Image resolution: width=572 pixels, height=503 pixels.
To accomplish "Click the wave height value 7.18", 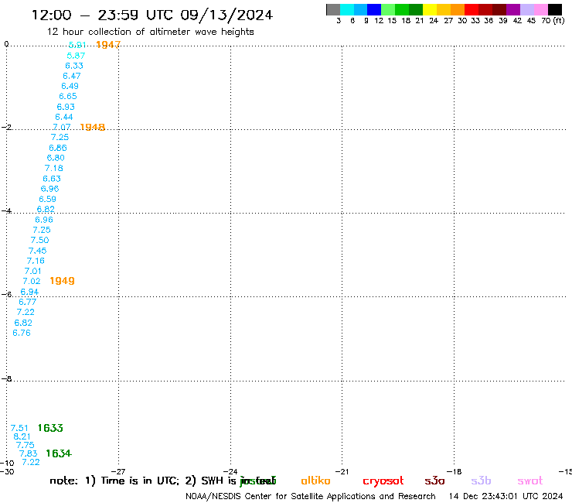I will [x=53, y=169].
